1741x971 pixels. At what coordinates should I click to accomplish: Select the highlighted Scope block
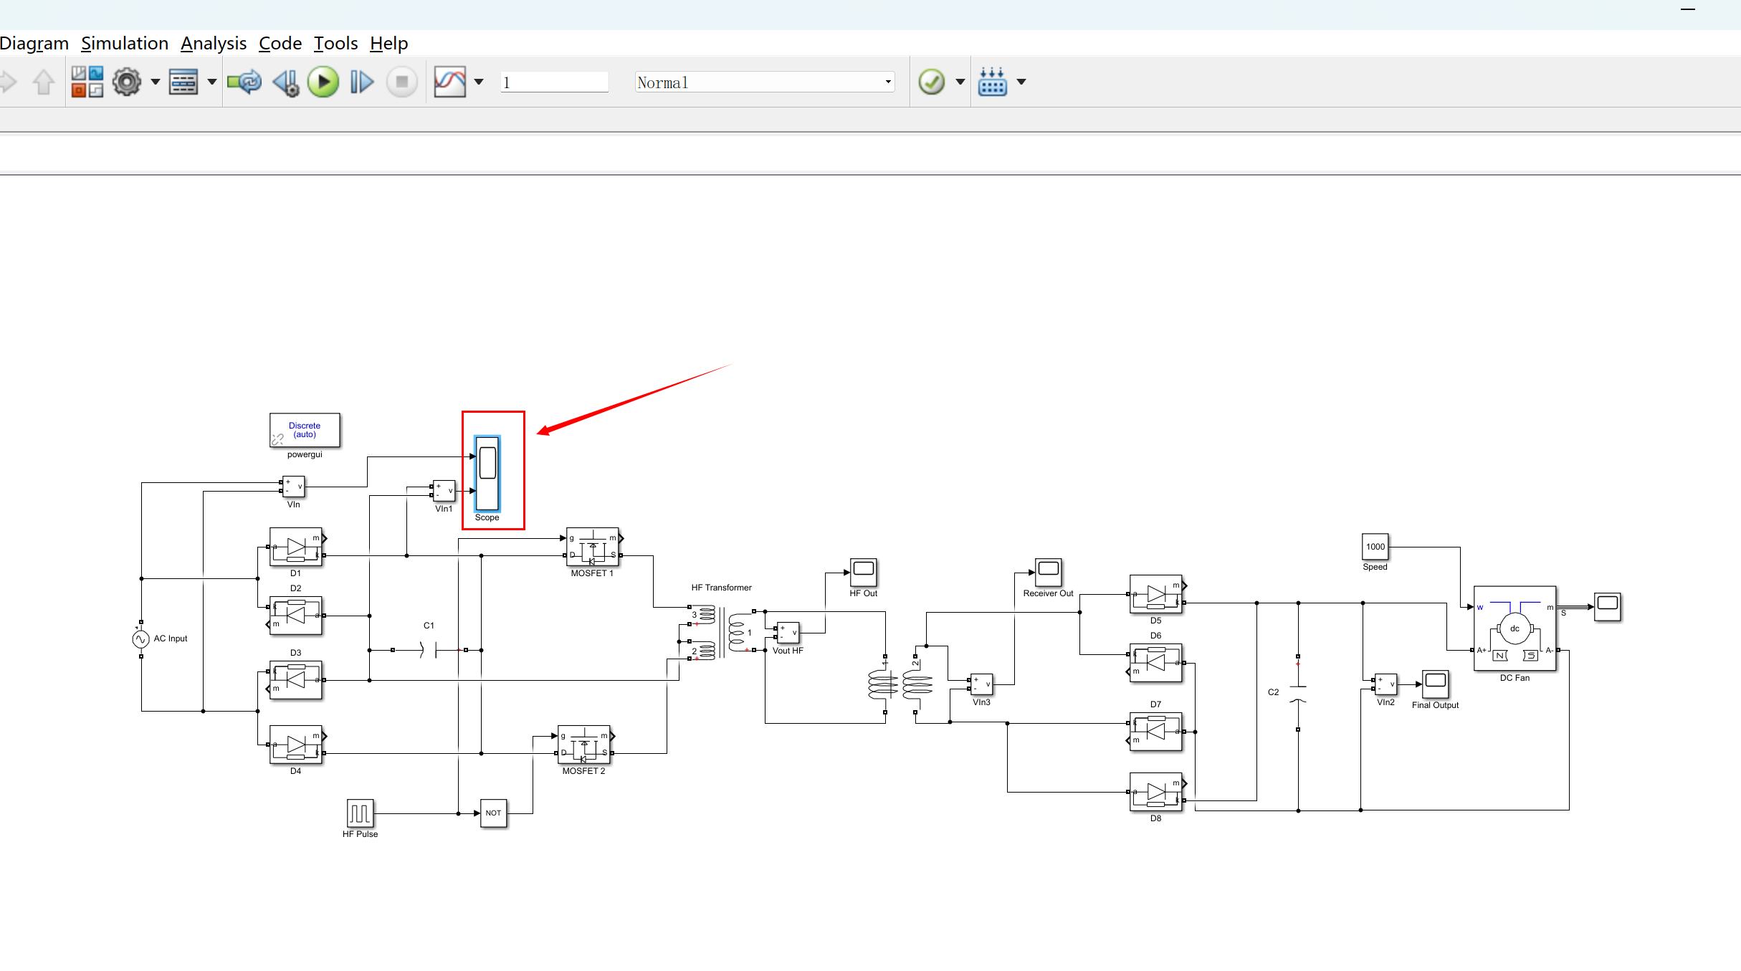tap(487, 473)
